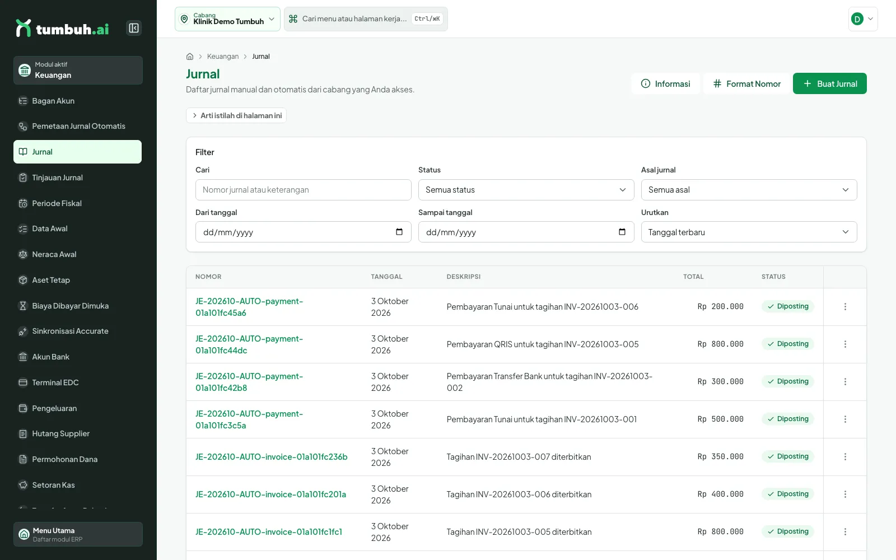The width and height of the screenshot is (896, 560).
Task: Open the row menu for QRIS payment journal
Action: click(x=845, y=344)
